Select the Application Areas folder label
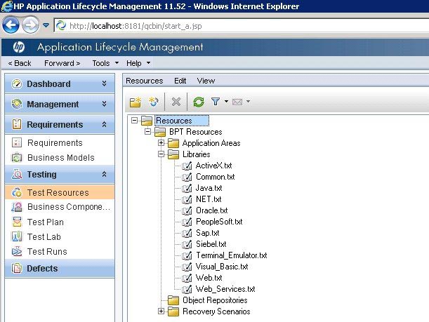Image resolution: width=429 pixels, height=322 pixels. point(211,143)
